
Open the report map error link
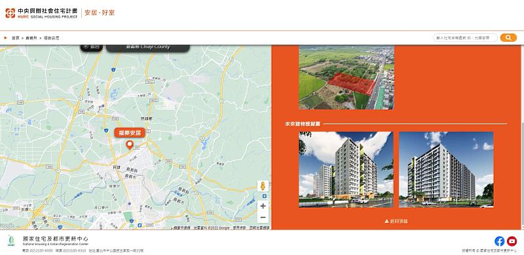point(259,228)
